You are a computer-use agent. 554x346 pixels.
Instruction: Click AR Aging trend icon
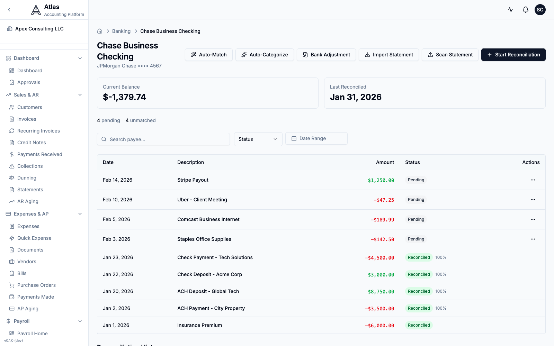(x=12, y=201)
